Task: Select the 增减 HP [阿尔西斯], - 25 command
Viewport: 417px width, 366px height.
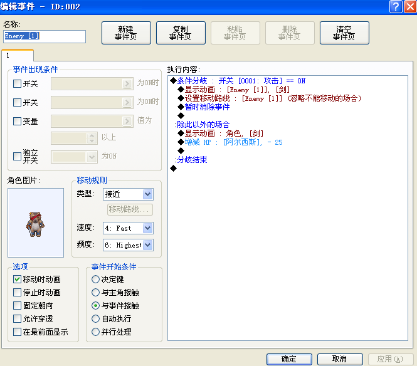Action: click(230, 142)
